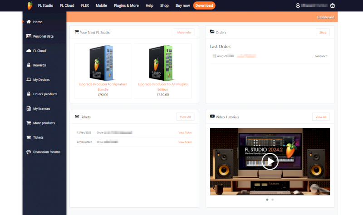Open My Devices in the sidebar
The width and height of the screenshot is (363, 215).
[41, 80]
